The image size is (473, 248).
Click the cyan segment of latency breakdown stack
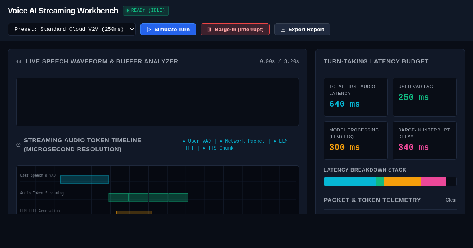pos(350,181)
